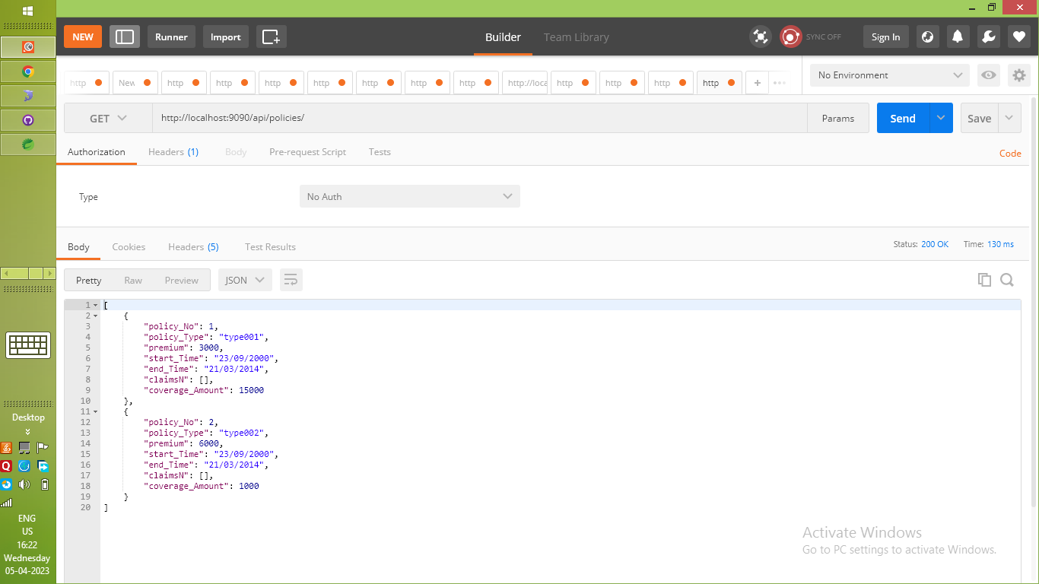Open the No Environment dropdown
The height and width of the screenshot is (584, 1039).
point(890,75)
